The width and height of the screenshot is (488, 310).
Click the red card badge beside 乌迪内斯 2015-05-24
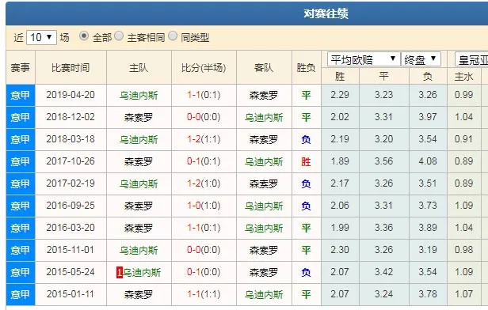pos(120,272)
